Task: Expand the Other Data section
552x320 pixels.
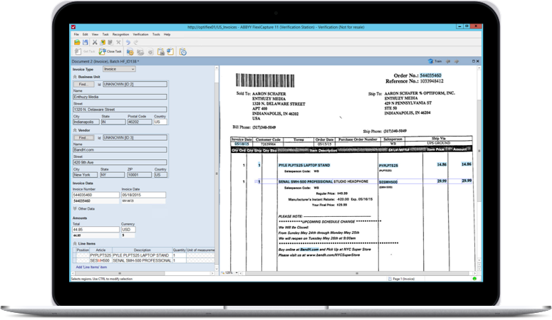Action: [75, 209]
